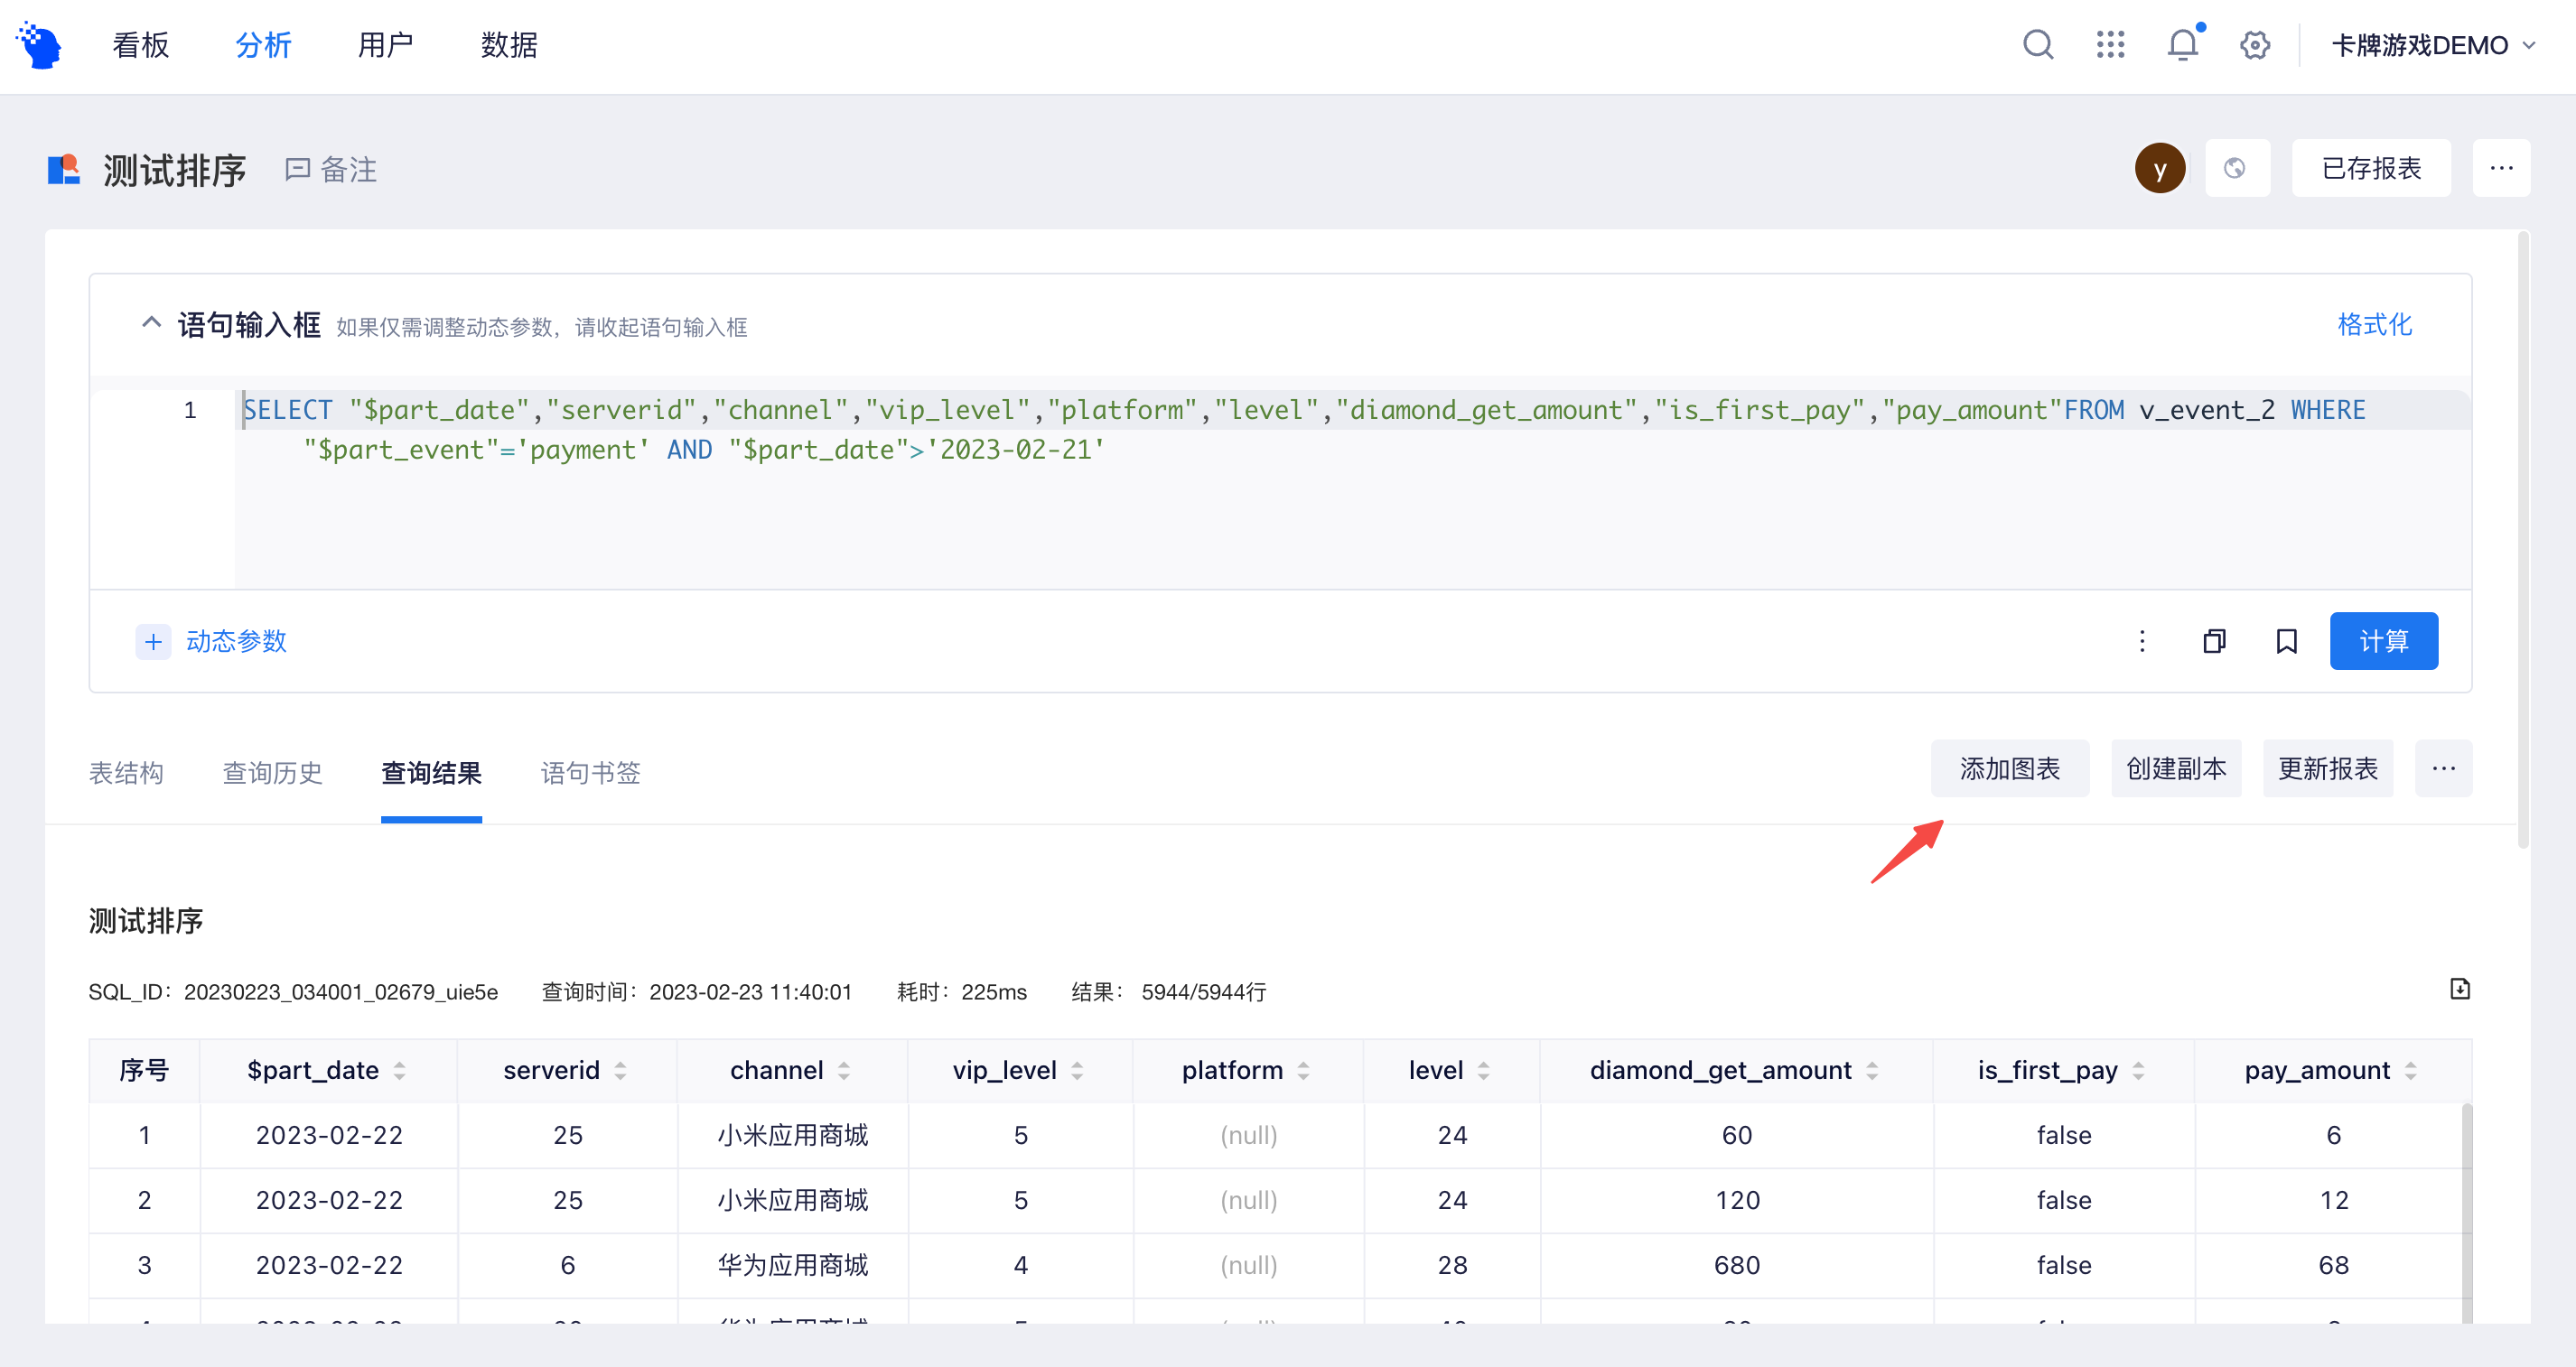Open the 用户 menu
The image size is (2576, 1367).
click(386, 45)
